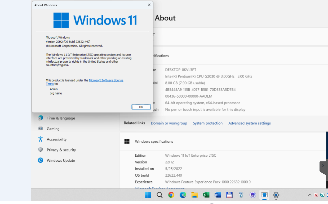The height and width of the screenshot is (204, 328).
Task: Open Advanced system settings link
Action: pyautogui.click(x=249, y=123)
